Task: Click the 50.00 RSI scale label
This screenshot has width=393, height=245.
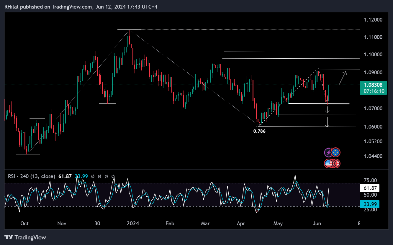Action: tap(370, 195)
